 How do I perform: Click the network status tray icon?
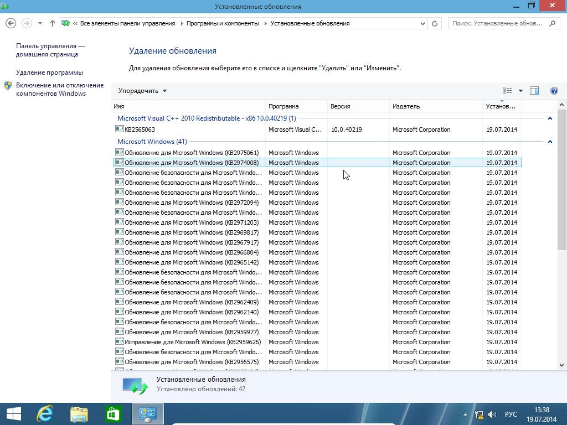pos(479,414)
